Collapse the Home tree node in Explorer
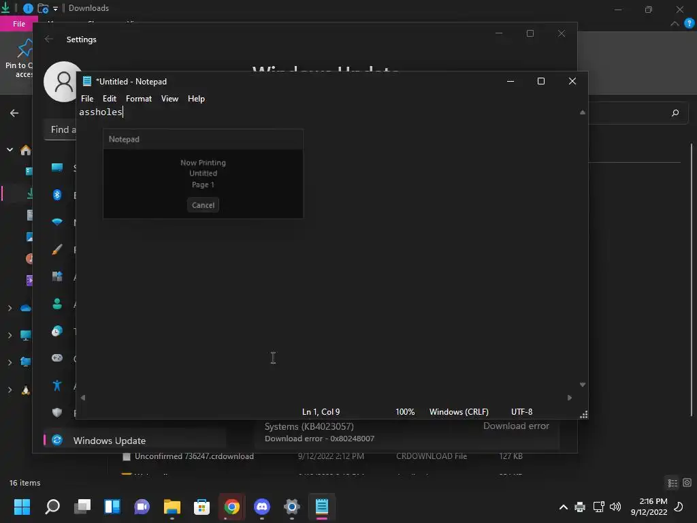697x523 pixels. [10, 150]
